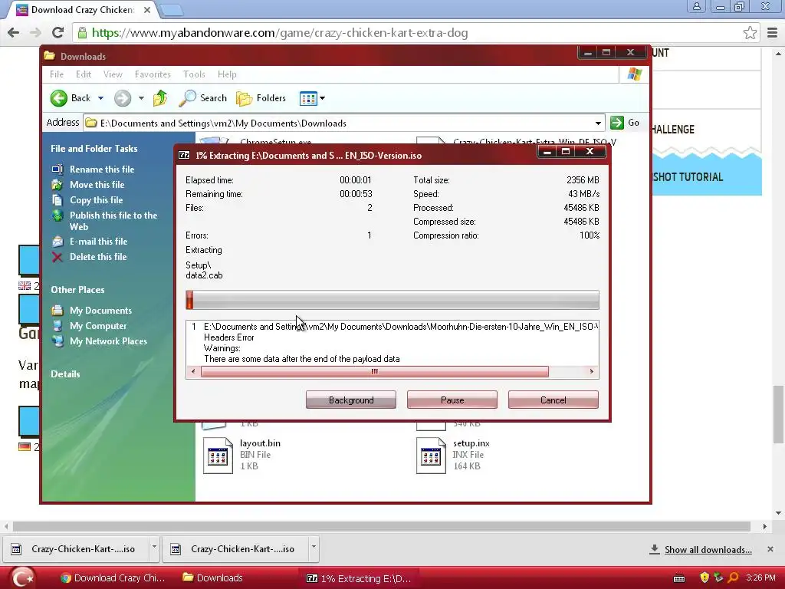The width and height of the screenshot is (785, 589).
Task: Cancel the 7-Zip extraction
Action: click(x=553, y=400)
